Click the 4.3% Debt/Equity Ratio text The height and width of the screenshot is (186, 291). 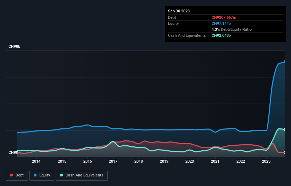coord(231,29)
